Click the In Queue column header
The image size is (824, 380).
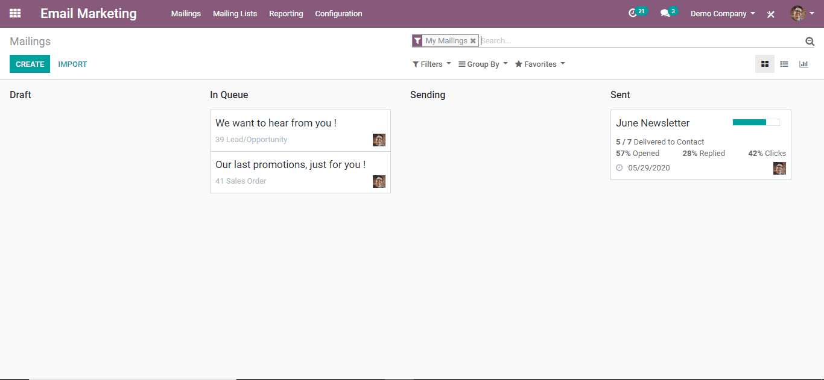coord(229,95)
